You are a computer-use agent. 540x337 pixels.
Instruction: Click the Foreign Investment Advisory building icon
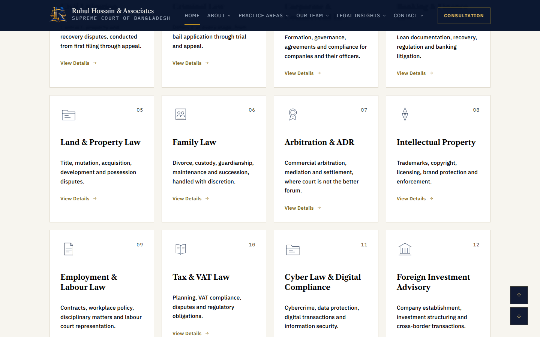[405, 249]
